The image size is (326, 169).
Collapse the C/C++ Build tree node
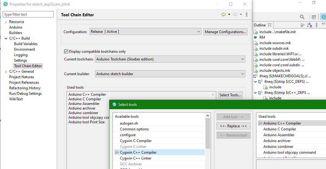coord(6,38)
